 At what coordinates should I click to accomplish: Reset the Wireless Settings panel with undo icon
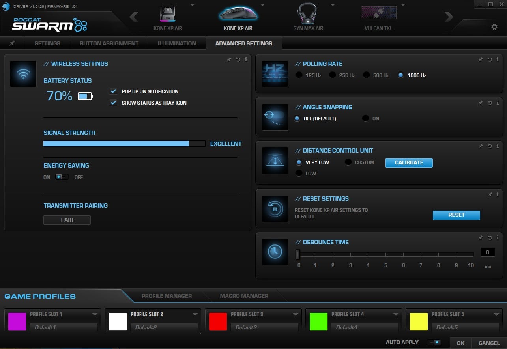tap(238, 59)
